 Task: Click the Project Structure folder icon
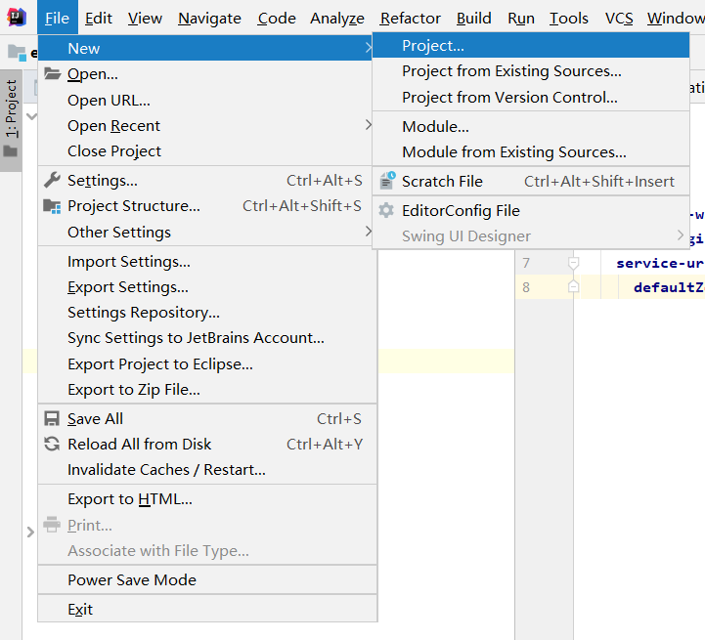[52, 206]
